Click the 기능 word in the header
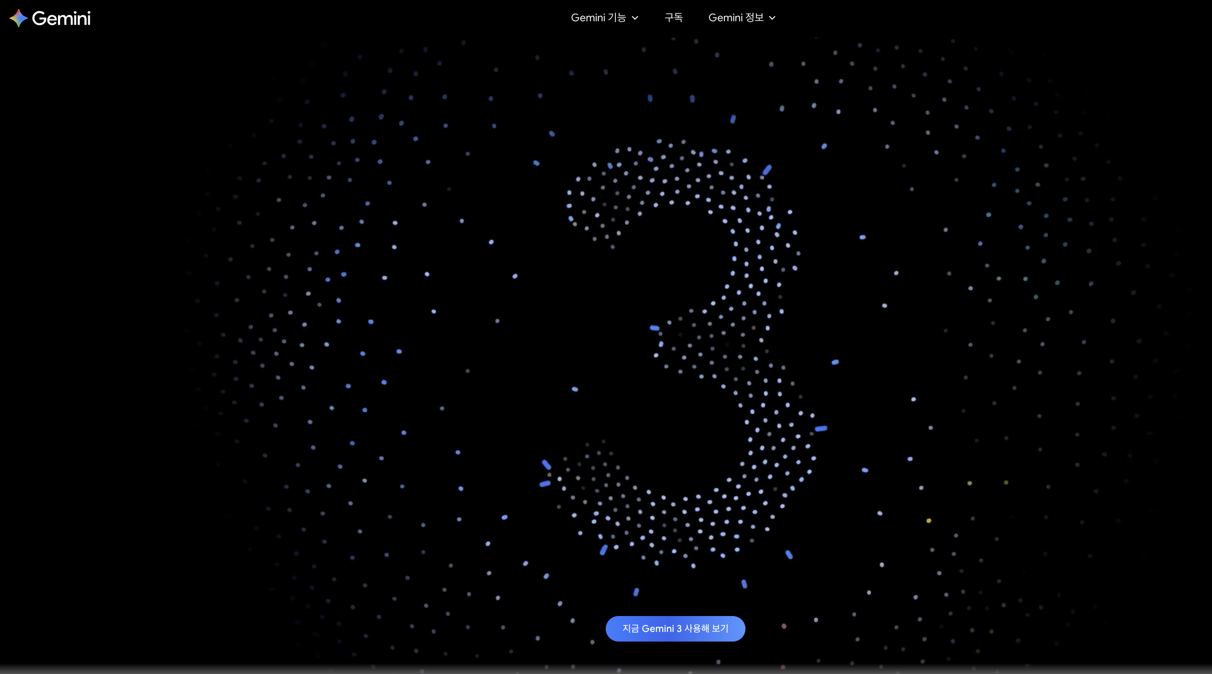1212x674 pixels. [617, 18]
